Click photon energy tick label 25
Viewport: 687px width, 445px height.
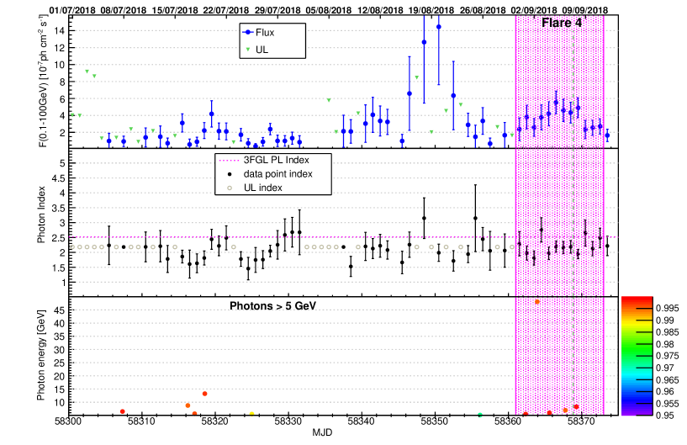(59, 363)
